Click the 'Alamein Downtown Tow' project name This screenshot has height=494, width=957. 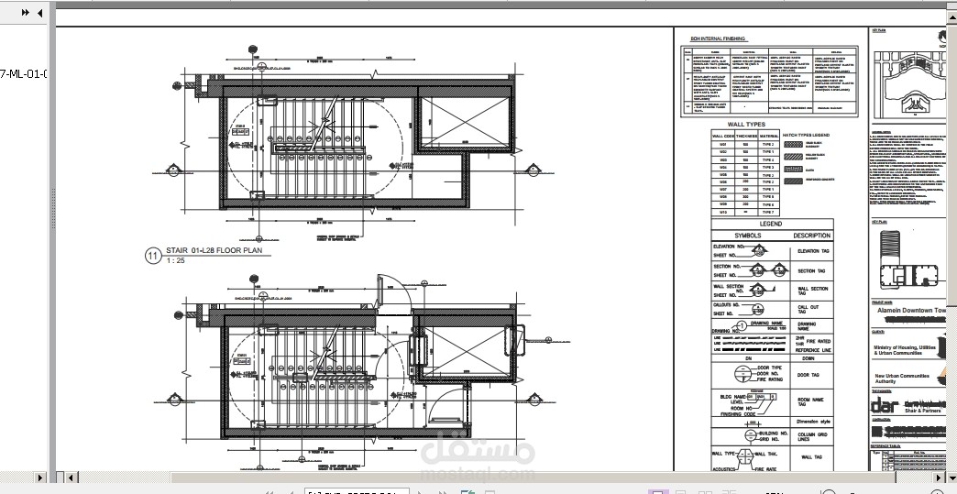tap(911, 311)
